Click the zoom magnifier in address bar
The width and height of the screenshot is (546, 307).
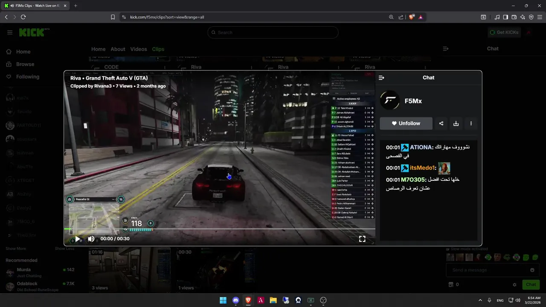click(391, 17)
